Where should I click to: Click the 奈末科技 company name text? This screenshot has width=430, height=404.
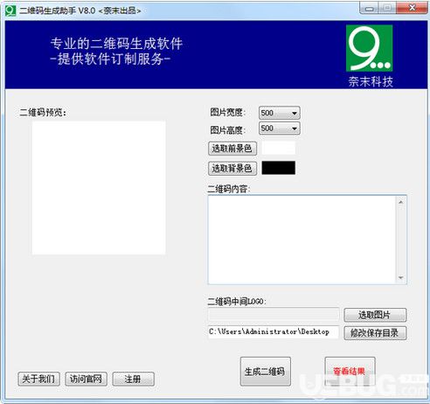click(x=371, y=82)
